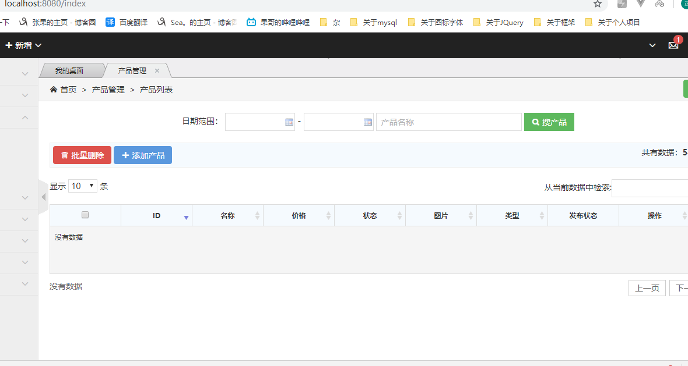This screenshot has height=366, width=688.
Task: Bookmark this page with the star icon
Action: tap(597, 4)
